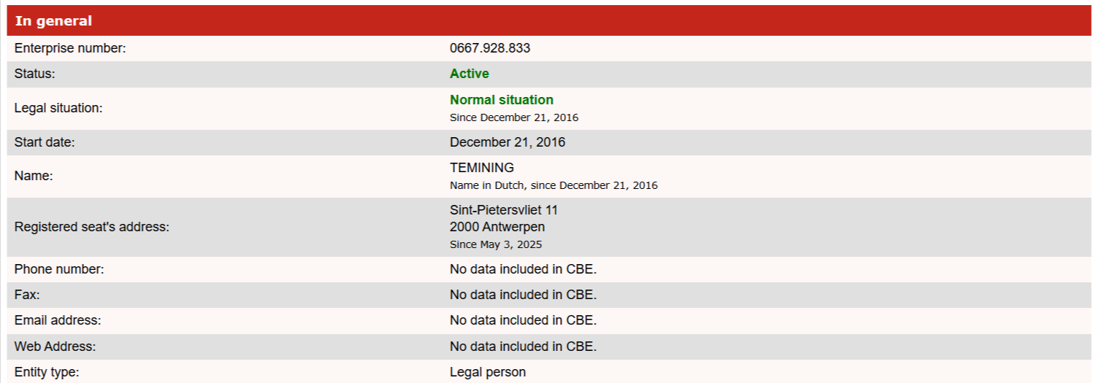Click the street address Sint-Pietersvliet 11

tap(504, 210)
